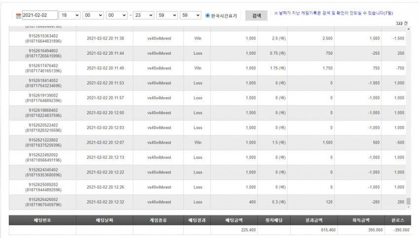Select bet number 9152615363402 row
Image resolution: width=419 pixels, height=238 pixels.
click(208, 38)
